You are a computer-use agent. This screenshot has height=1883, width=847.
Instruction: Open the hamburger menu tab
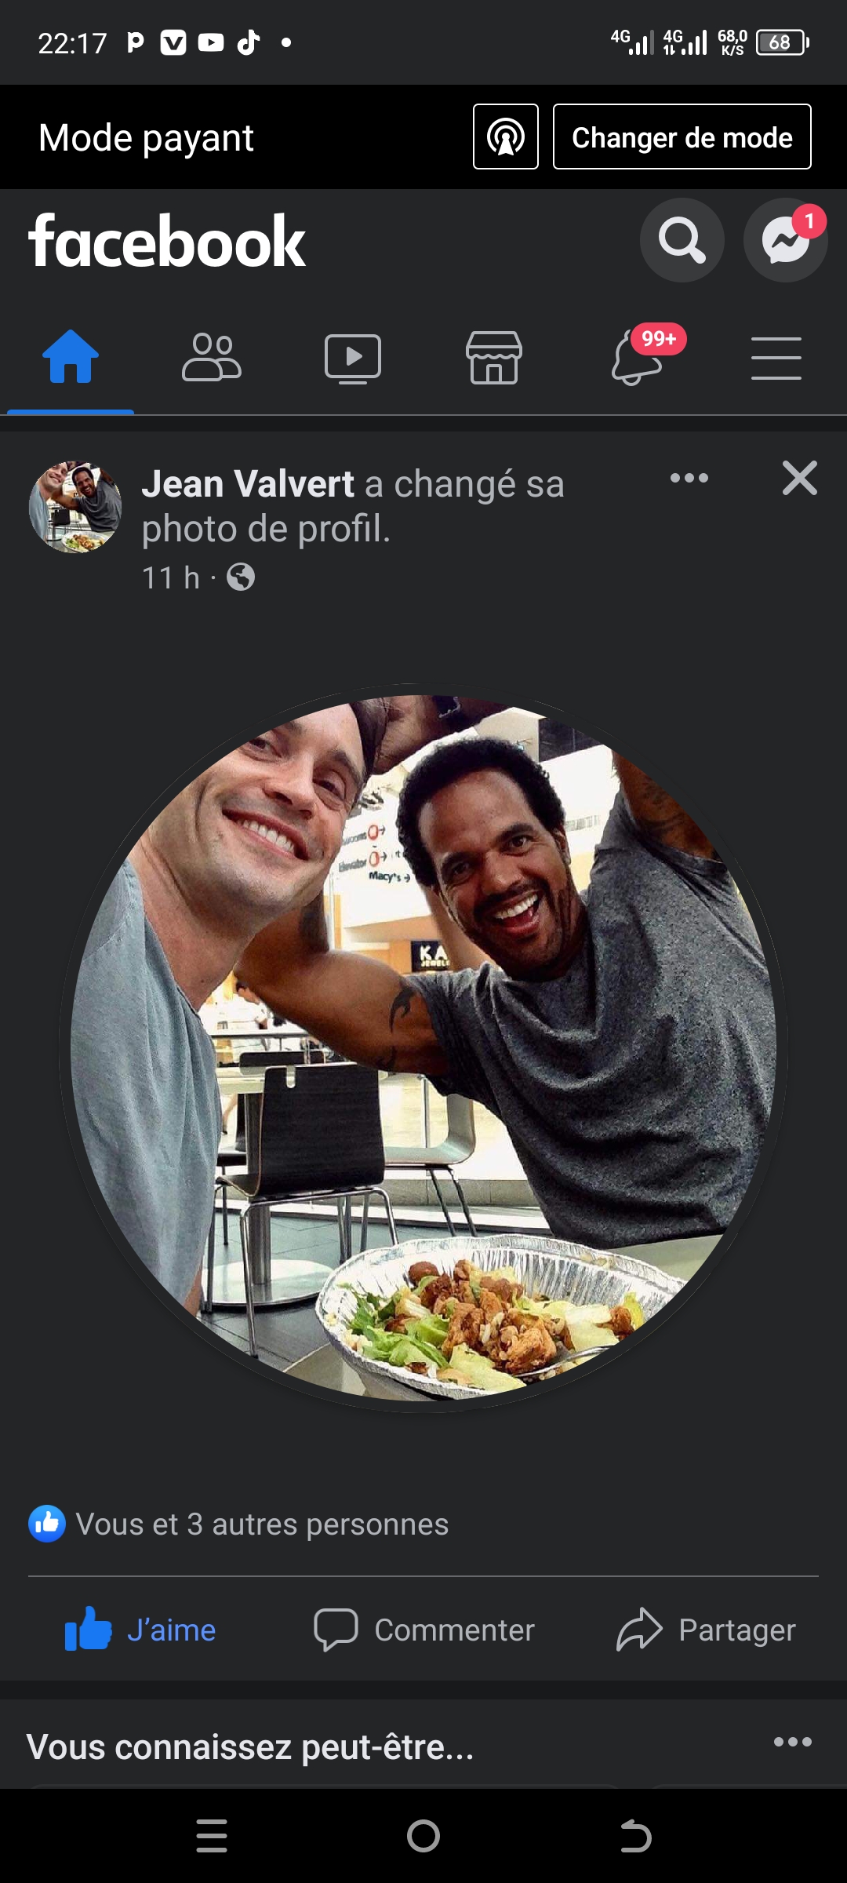[776, 358]
